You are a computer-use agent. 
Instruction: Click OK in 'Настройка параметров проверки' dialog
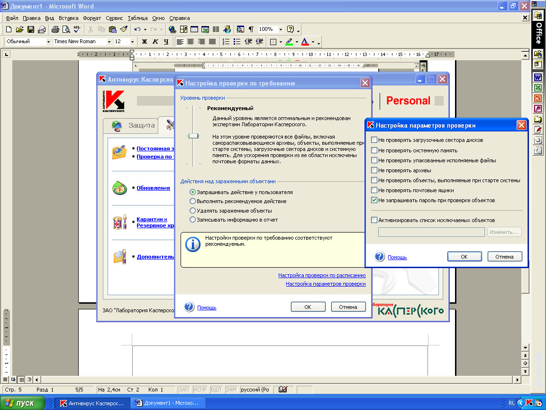(464, 257)
